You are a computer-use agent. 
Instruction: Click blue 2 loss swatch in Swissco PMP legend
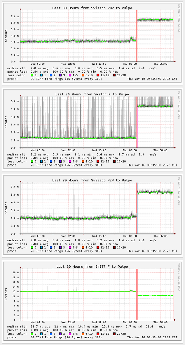[x=51, y=75]
